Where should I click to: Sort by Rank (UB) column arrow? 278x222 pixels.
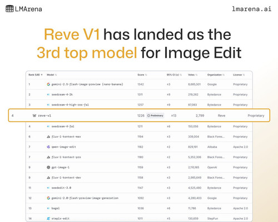[x=42, y=75]
